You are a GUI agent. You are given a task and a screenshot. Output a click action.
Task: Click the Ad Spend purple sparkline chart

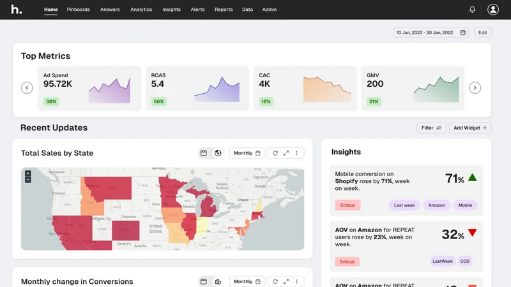click(109, 91)
